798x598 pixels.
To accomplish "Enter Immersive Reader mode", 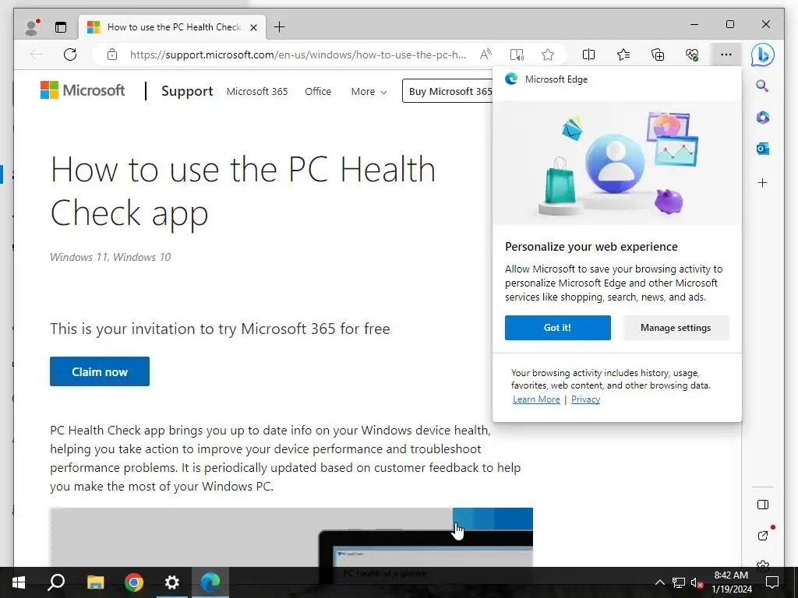I will point(517,55).
